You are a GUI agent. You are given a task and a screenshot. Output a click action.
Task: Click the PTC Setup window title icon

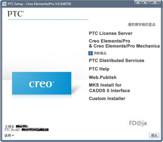4,4
